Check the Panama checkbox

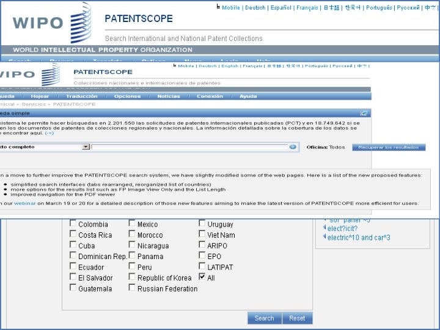coord(132,255)
